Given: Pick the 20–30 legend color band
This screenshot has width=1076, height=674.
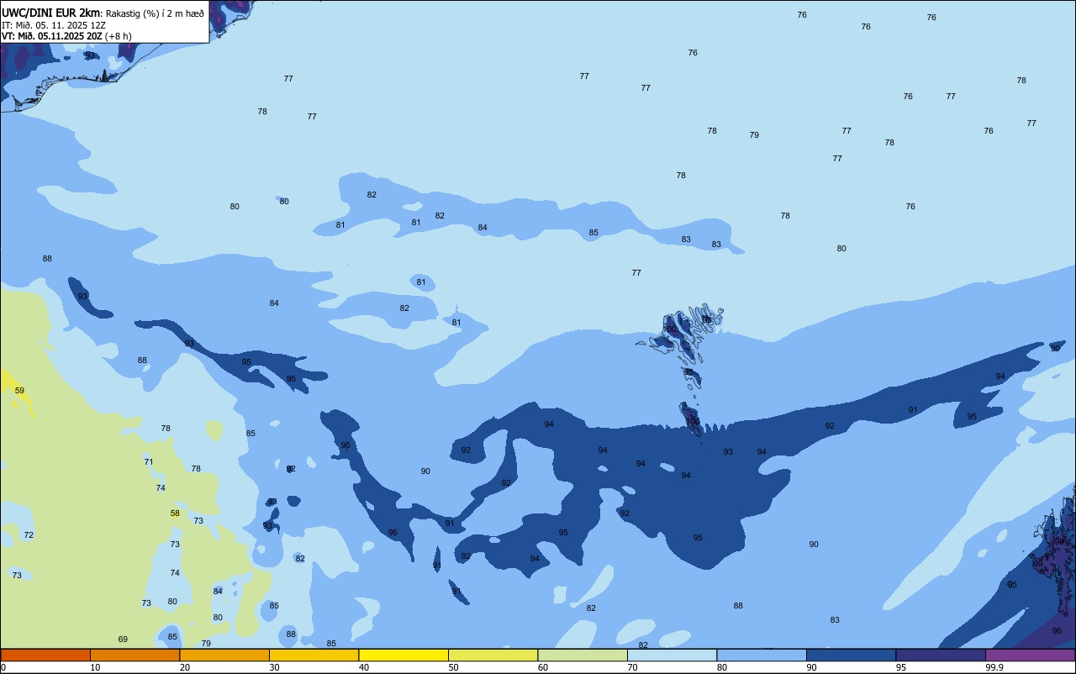Looking at the screenshot, I should pos(224,655).
